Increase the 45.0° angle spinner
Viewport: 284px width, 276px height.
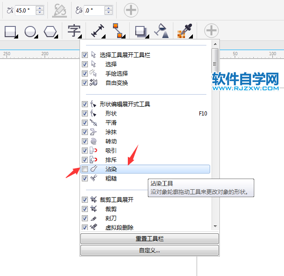[40, 8]
